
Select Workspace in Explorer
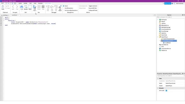click(164, 20)
